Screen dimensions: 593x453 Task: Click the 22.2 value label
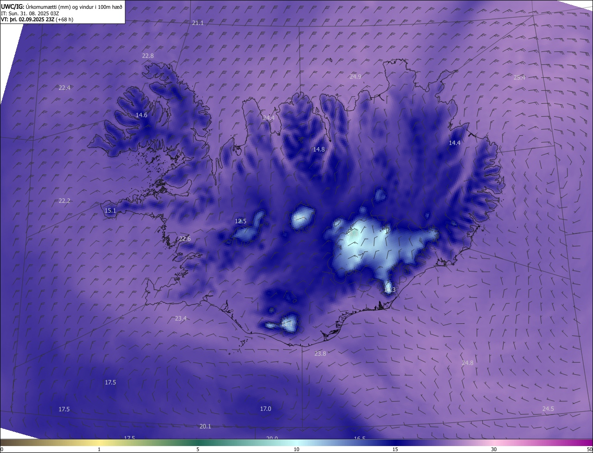(x=64, y=201)
